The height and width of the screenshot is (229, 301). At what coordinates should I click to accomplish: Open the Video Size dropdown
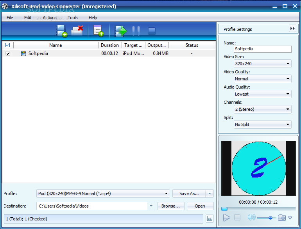click(262, 64)
